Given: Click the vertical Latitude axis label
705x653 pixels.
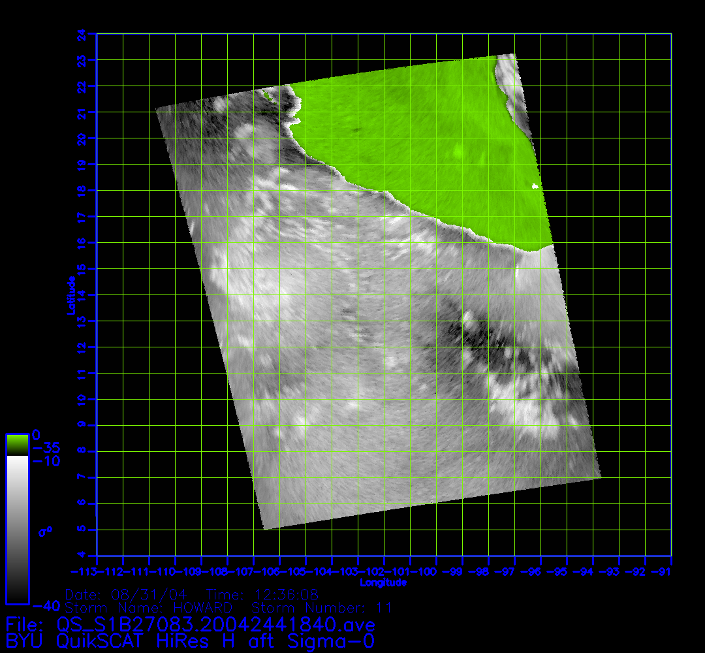Looking at the screenshot, I should pos(70,295).
